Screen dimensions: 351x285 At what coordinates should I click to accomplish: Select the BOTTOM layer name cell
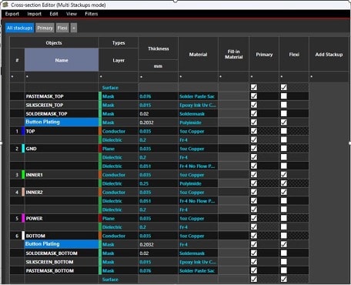[62, 236]
